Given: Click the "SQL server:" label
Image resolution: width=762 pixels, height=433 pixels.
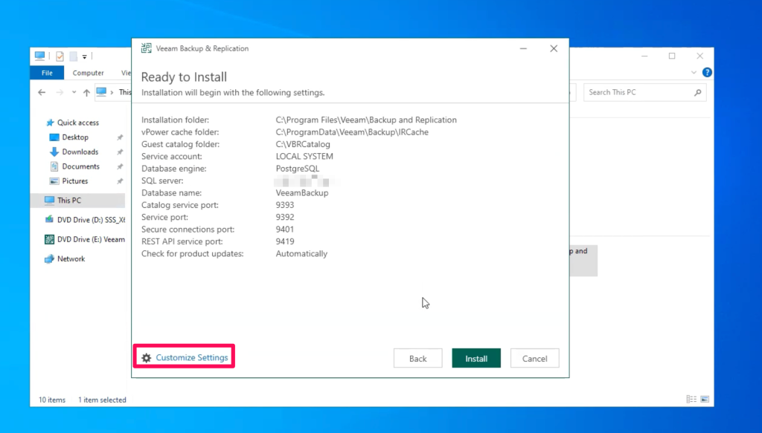Looking at the screenshot, I should 162,180.
